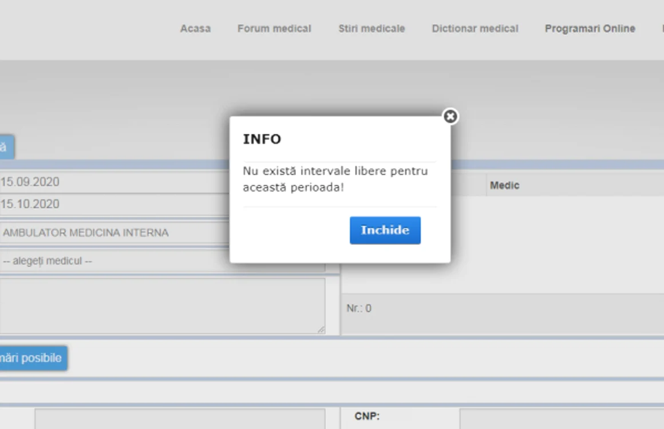Open the AMBULATOR MEDICINA INTERNA dropdown
The height and width of the screenshot is (429, 664).
point(114,233)
